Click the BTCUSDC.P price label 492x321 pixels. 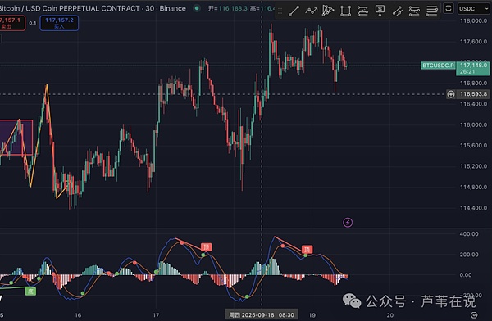(x=438, y=66)
